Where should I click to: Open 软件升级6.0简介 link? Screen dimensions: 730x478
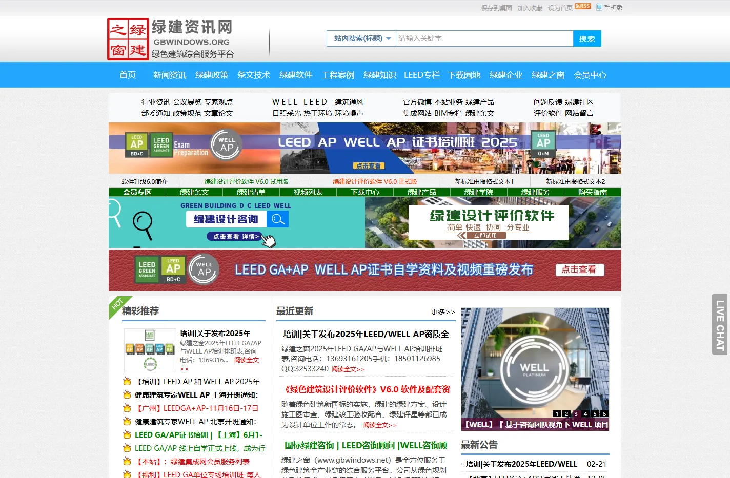pyautogui.click(x=145, y=181)
